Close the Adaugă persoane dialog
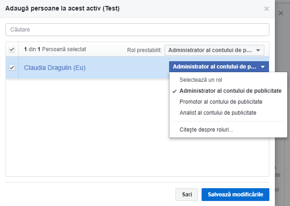Image resolution: width=290 pixels, height=206 pixels. tap(267, 8)
